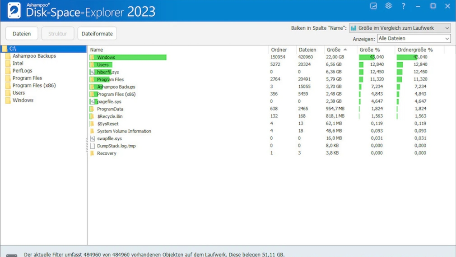Select the $Recycle.Bin row

coord(266,116)
